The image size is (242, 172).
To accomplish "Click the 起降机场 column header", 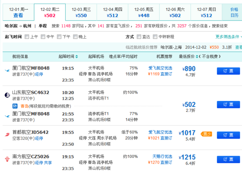I will pos(96,57).
